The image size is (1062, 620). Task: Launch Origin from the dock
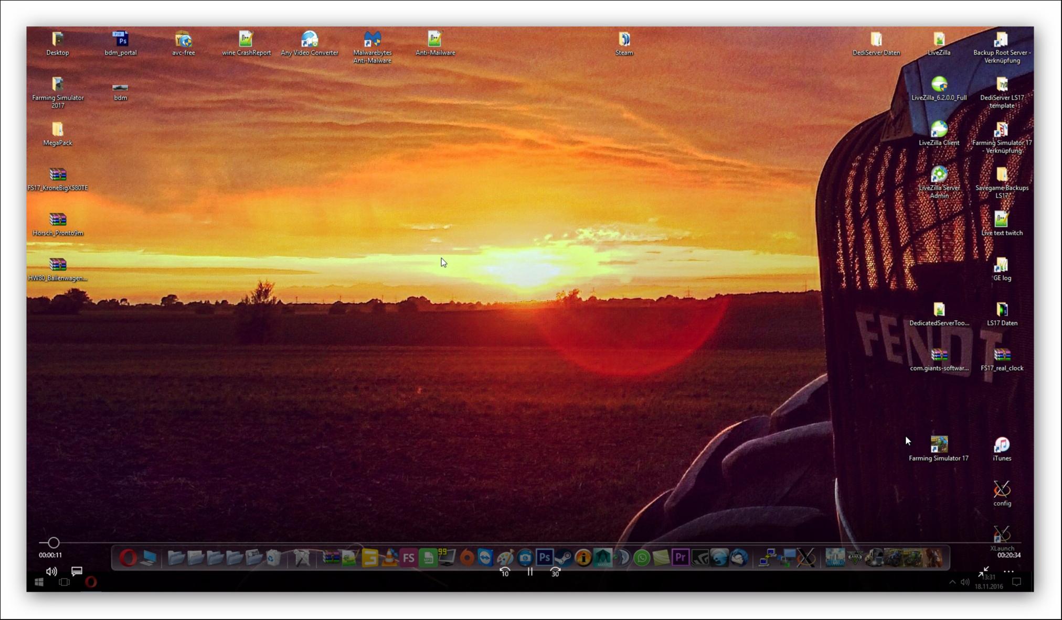[x=466, y=558]
